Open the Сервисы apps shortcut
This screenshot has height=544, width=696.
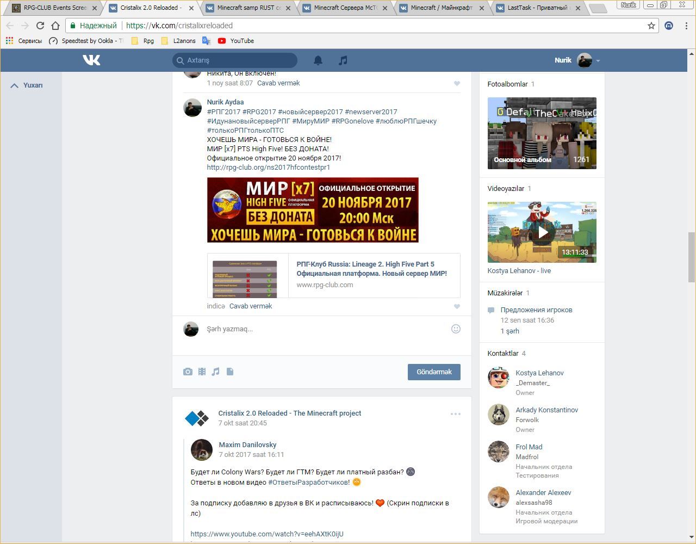(x=23, y=41)
